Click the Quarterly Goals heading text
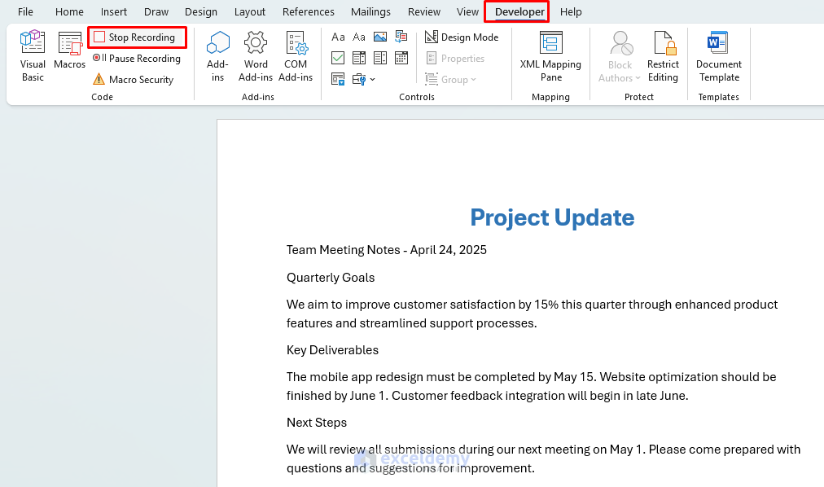Viewport: 824px width, 487px height. point(331,278)
